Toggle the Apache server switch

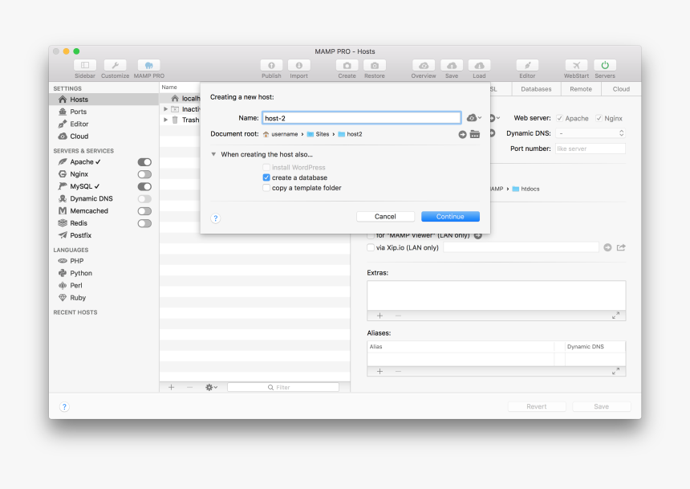pyautogui.click(x=144, y=162)
